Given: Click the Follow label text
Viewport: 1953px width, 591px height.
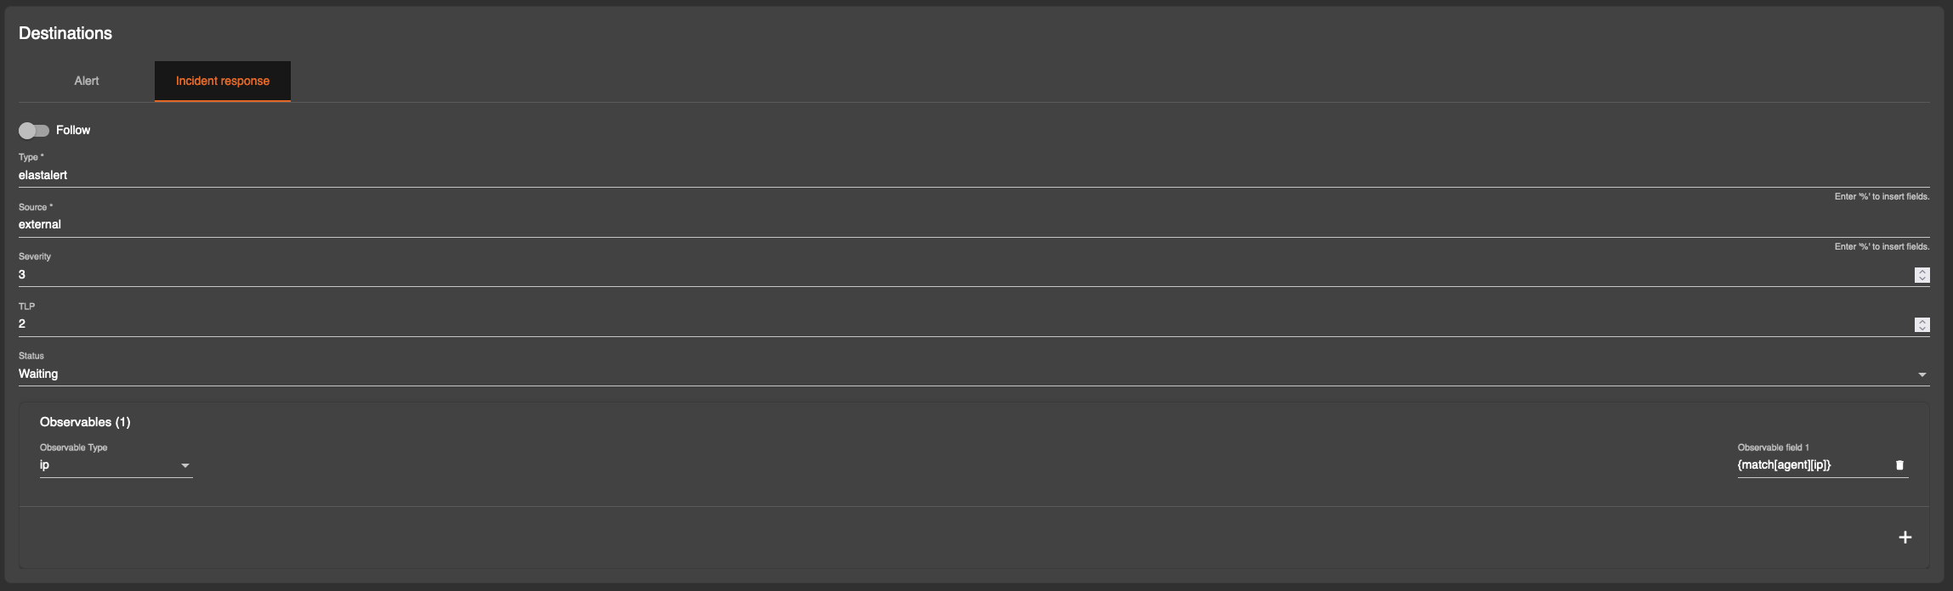Looking at the screenshot, I should 73,130.
